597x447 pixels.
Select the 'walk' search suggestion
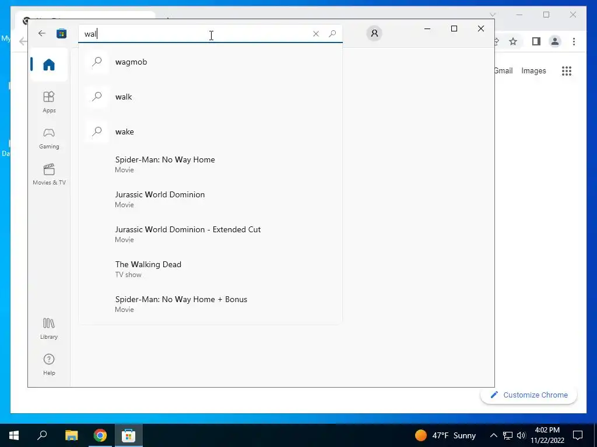210,97
